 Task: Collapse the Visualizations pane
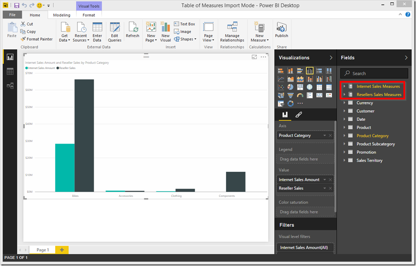[331, 57]
